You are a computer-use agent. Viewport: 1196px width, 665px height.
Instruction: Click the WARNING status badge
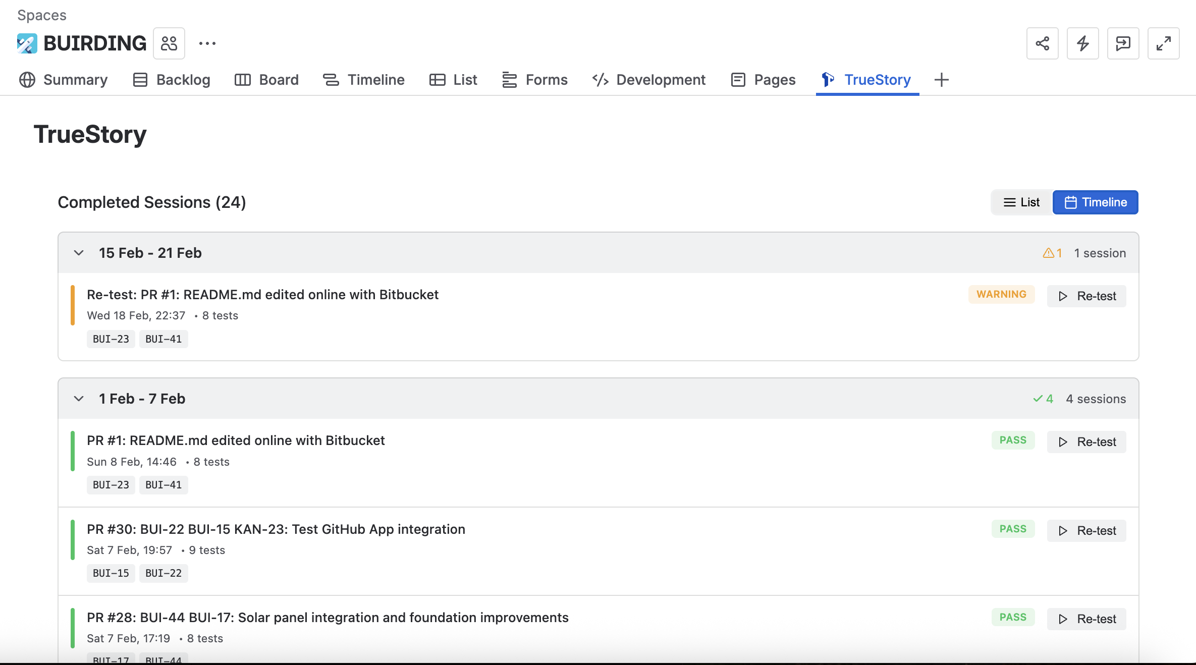(x=1001, y=294)
